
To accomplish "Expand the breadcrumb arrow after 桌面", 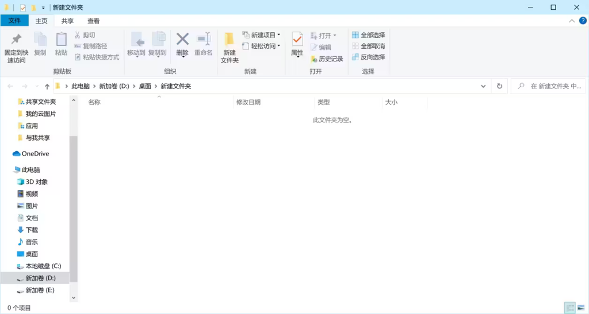I will click(x=156, y=86).
